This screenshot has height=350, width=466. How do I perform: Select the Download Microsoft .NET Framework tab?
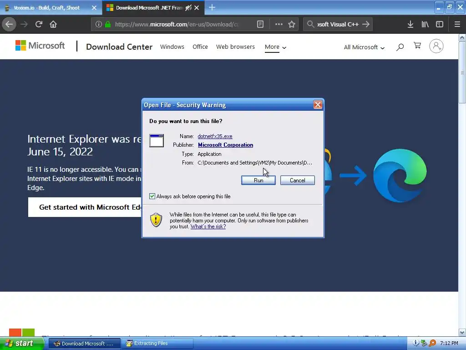pos(153,8)
